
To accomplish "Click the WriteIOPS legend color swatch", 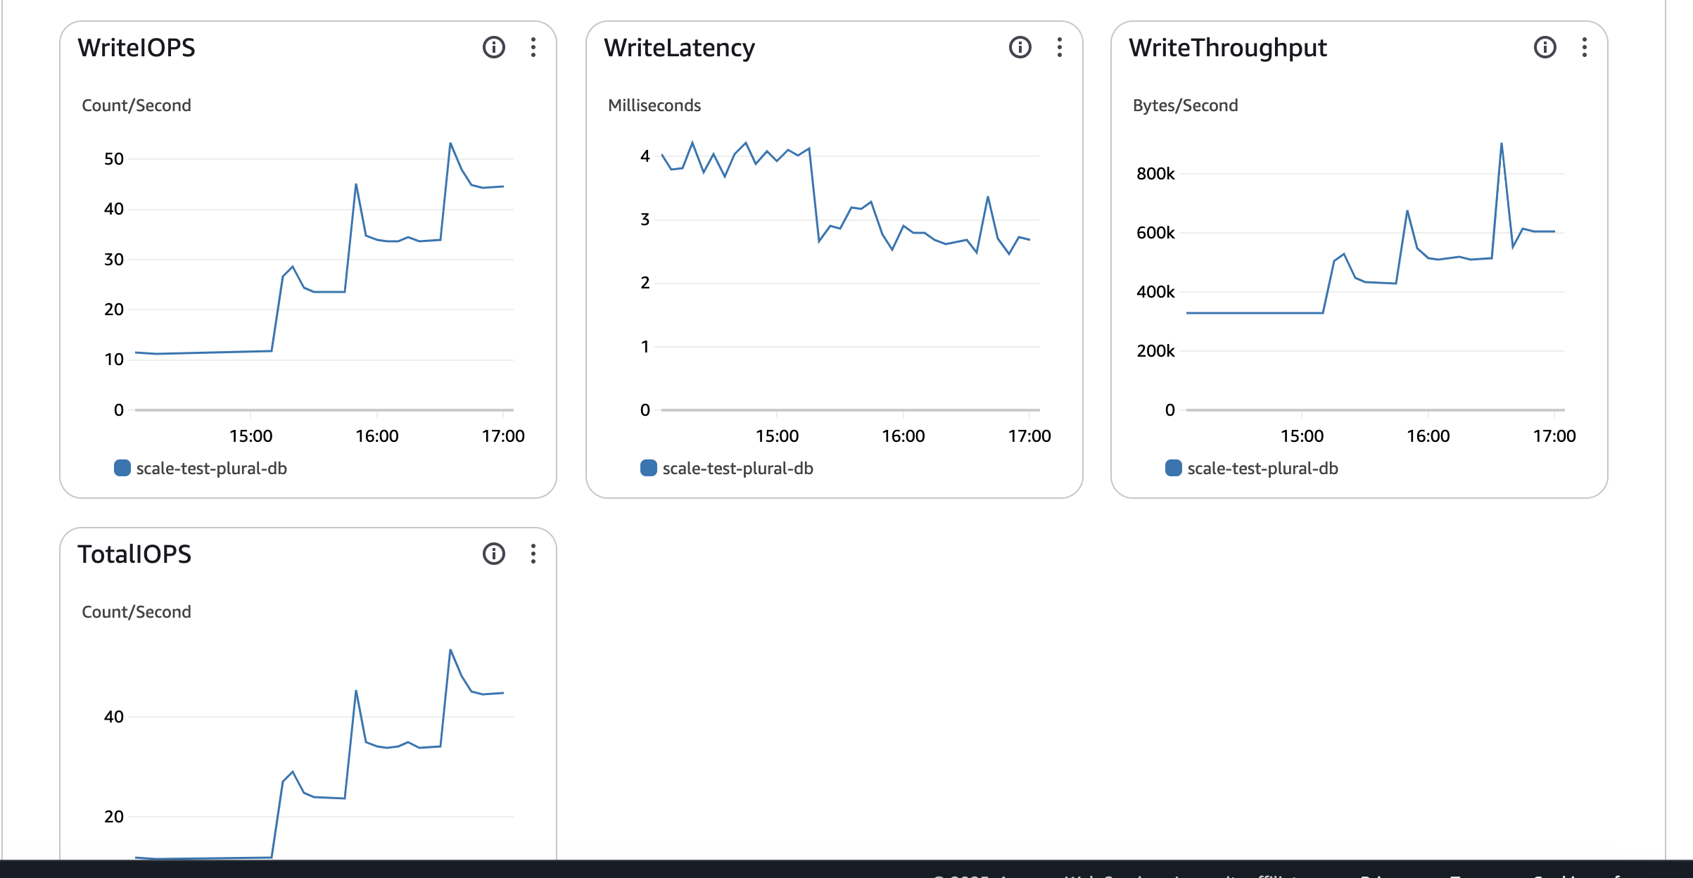I will coord(122,468).
